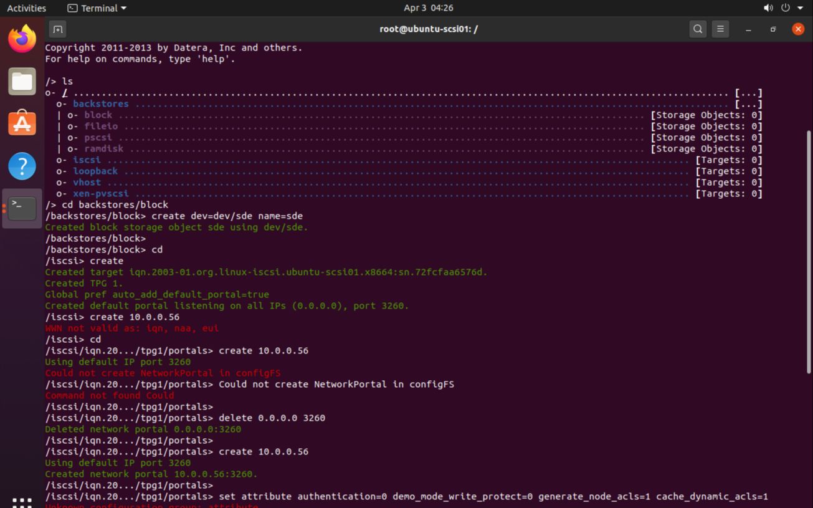Click the 'iscsi' tree entry
This screenshot has width=813, height=508.
pyautogui.click(x=87, y=160)
